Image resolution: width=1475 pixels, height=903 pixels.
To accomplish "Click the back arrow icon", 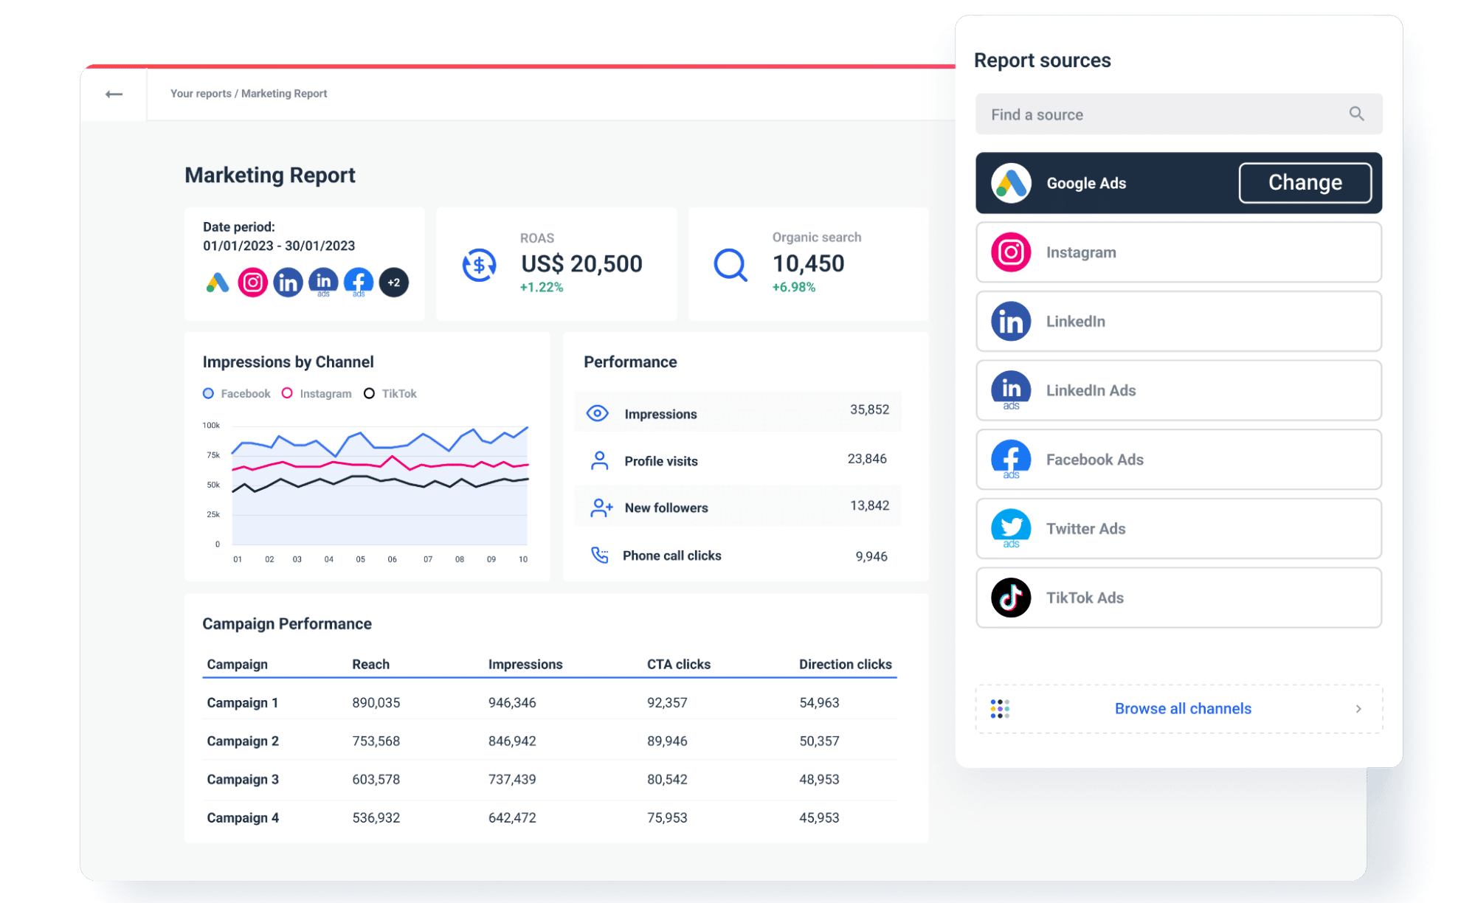I will point(114,94).
